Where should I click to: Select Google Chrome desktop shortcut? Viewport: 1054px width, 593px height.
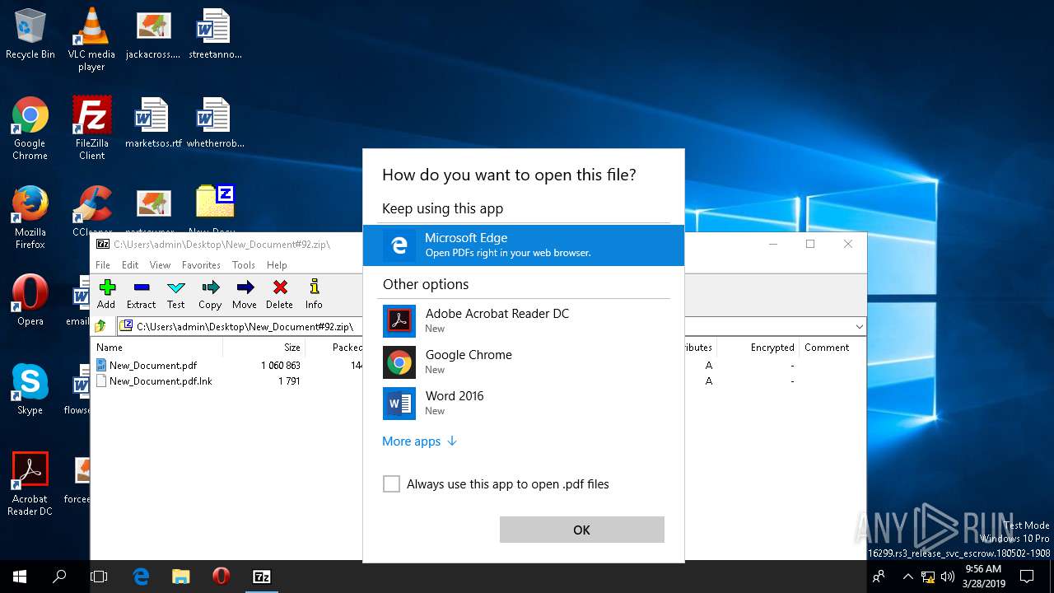click(x=30, y=128)
